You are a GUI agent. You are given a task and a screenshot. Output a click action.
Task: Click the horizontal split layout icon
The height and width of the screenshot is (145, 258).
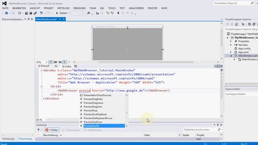click(x=218, y=66)
